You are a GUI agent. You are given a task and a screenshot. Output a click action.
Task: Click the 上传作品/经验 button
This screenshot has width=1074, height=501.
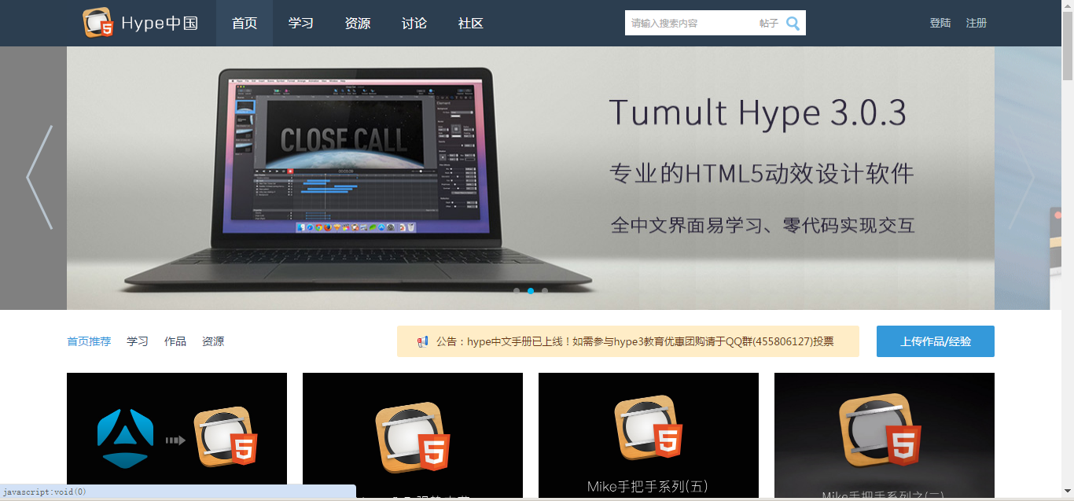936,341
